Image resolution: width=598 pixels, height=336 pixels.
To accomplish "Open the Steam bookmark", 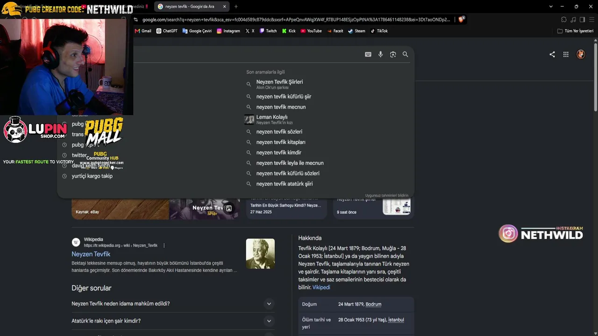I will tap(357, 31).
